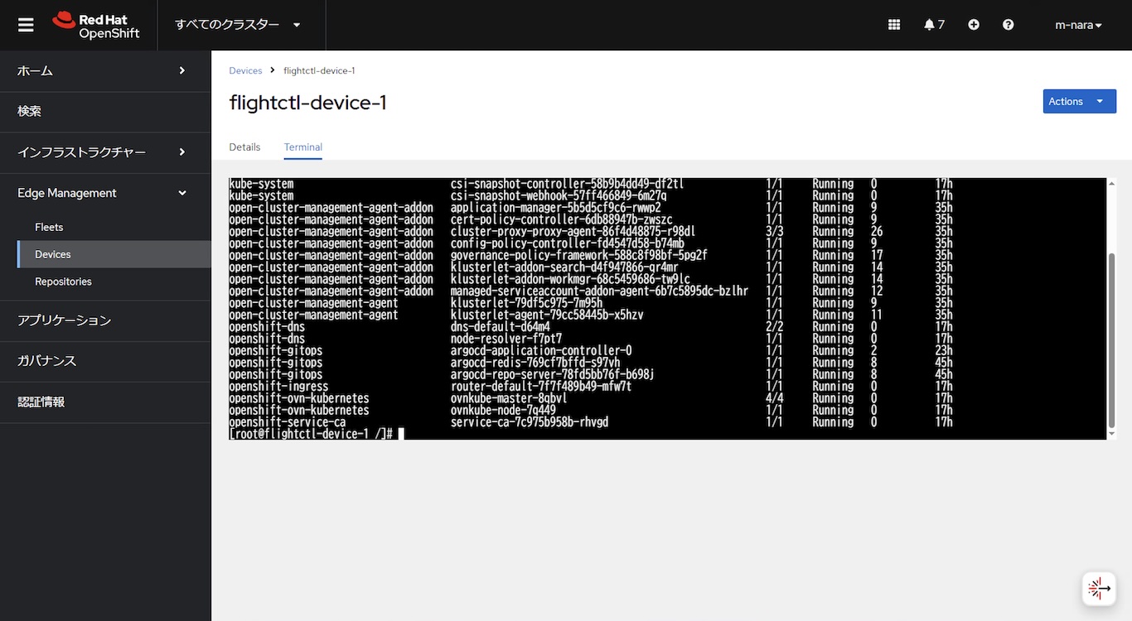Click the terminal scrollbar thumb
This screenshot has height=621, width=1132.
[x=1111, y=339]
